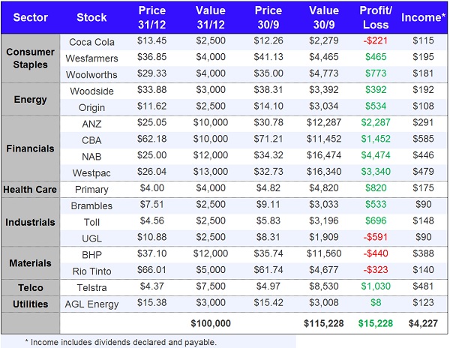Select the Financials sector cell

click(x=29, y=148)
